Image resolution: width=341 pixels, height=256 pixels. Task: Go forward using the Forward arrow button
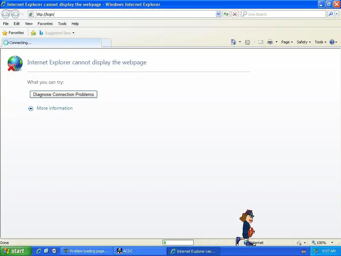15,14
